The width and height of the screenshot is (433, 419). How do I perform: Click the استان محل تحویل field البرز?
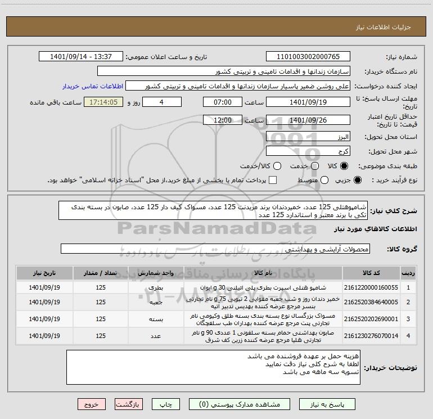308,137
